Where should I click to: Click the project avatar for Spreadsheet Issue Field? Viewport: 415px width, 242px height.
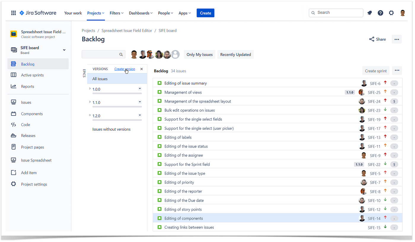(14, 34)
